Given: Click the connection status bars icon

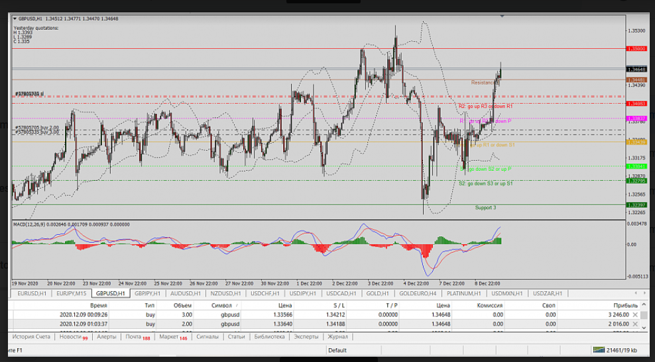Looking at the screenshot, I should coord(599,349).
